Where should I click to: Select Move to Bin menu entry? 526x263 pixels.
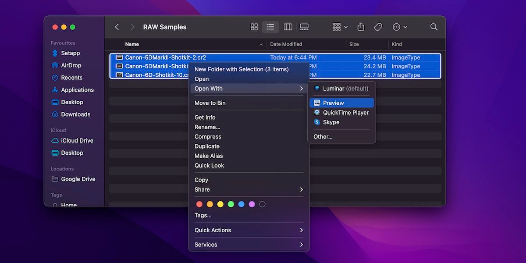[x=210, y=103]
